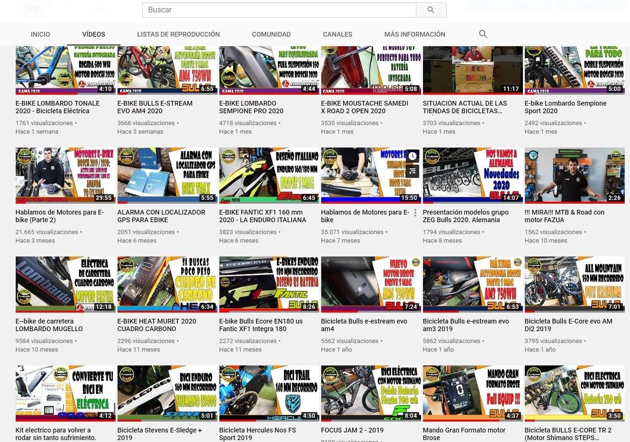Select the VÍDEOS tab
The height and width of the screenshot is (442, 630).
coord(94,34)
